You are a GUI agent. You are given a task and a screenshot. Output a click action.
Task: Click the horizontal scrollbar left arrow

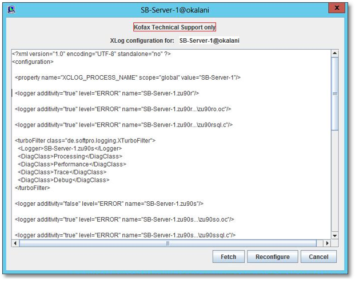tap(15, 243)
